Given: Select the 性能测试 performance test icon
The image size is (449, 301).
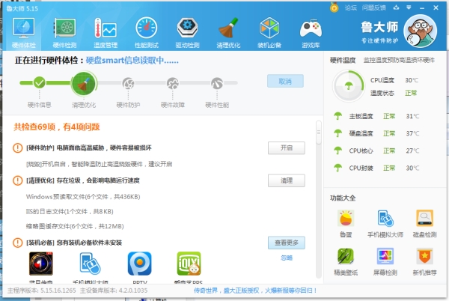Looking at the screenshot, I should pyautogui.click(x=146, y=33).
